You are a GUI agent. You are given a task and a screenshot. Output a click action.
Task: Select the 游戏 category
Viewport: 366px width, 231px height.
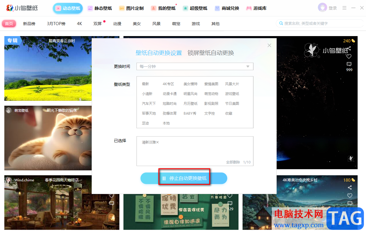196,24
